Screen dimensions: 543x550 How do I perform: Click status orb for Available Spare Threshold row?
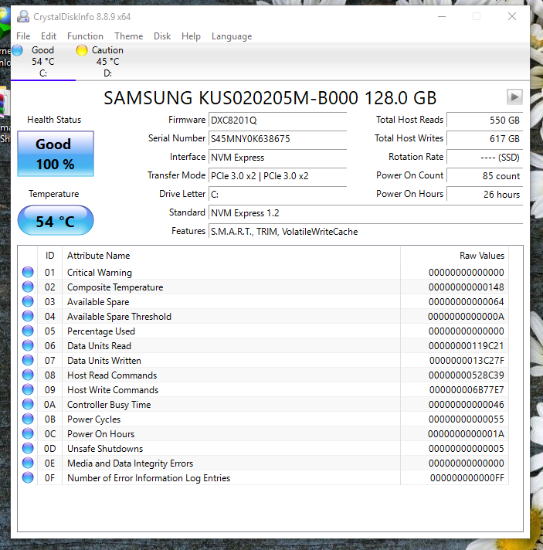pos(28,317)
